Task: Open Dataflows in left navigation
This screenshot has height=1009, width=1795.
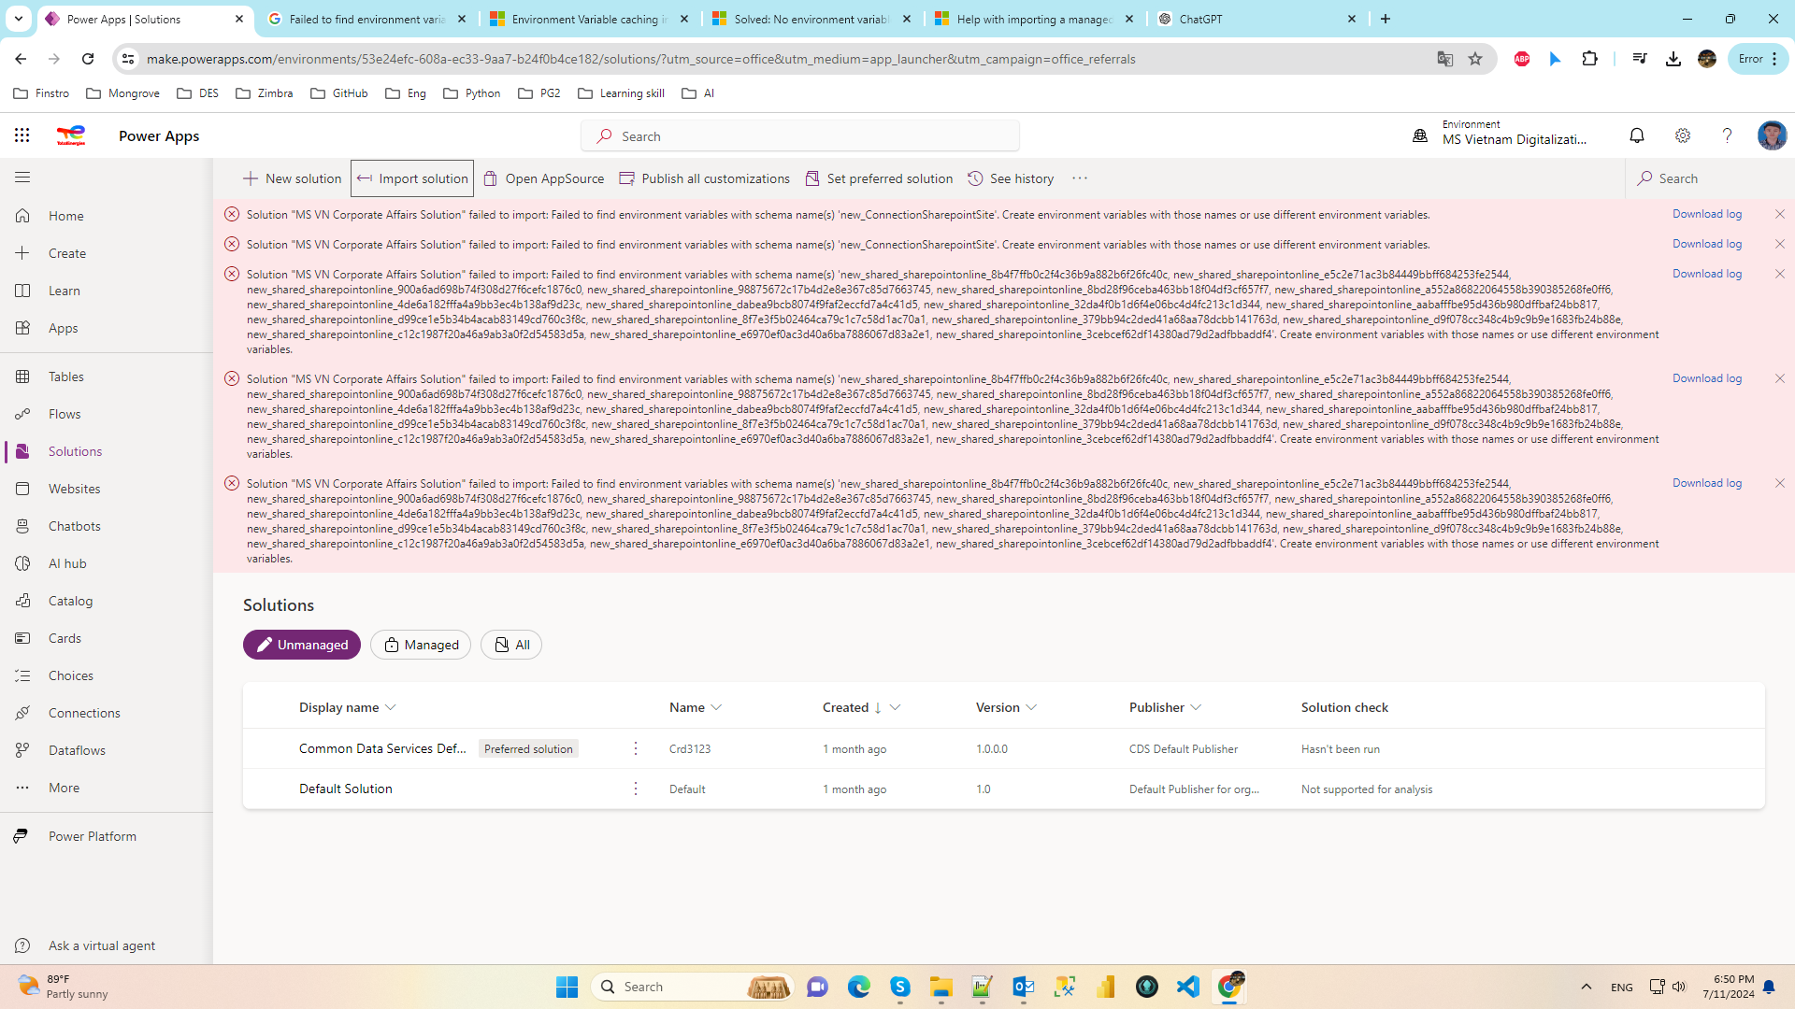Action: [x=107, y=750]
